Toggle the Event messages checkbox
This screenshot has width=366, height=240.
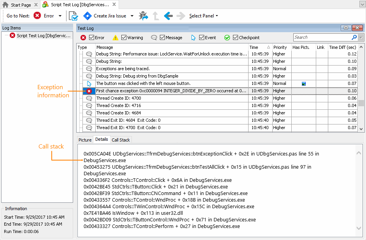(201, 37)
